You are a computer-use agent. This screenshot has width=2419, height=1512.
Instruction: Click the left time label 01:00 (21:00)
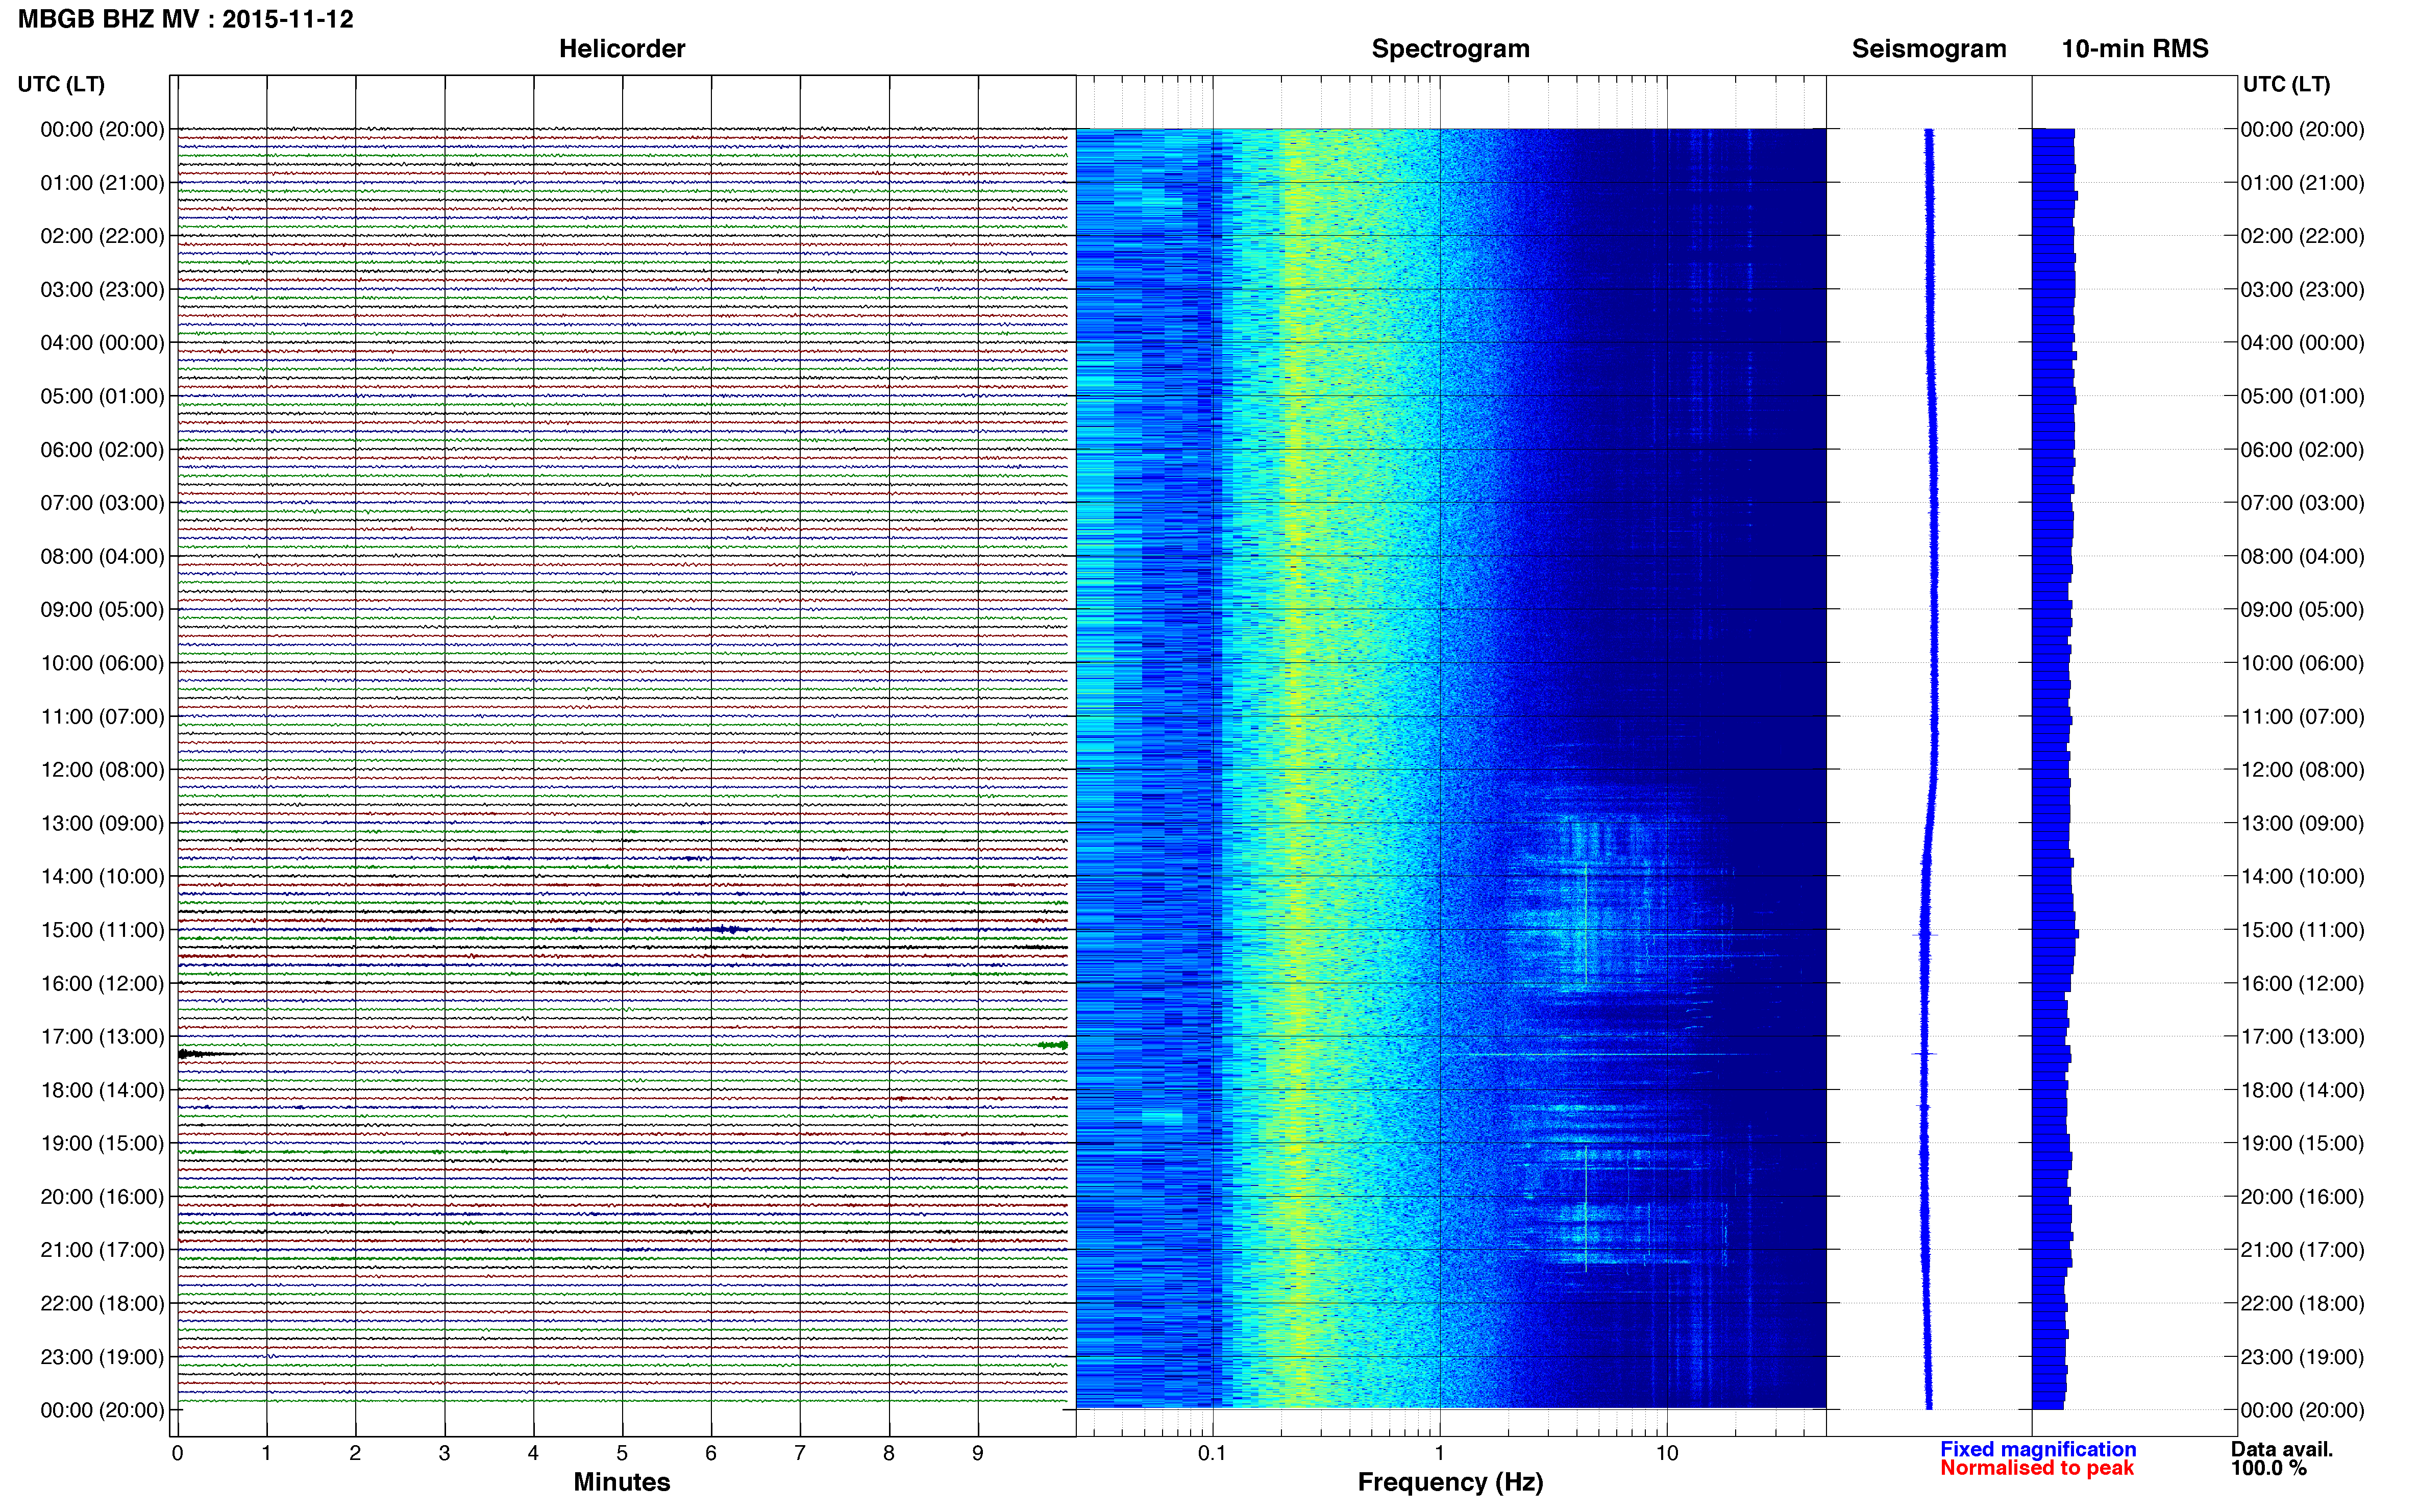[x=102, y=183]
